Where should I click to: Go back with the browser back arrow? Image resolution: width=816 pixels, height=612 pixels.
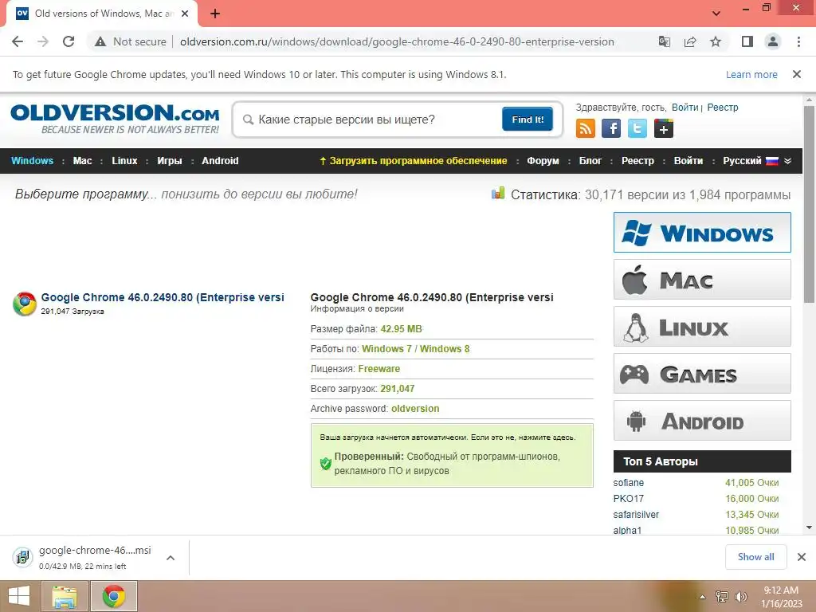pyautogui.click(x=18, y=41)
